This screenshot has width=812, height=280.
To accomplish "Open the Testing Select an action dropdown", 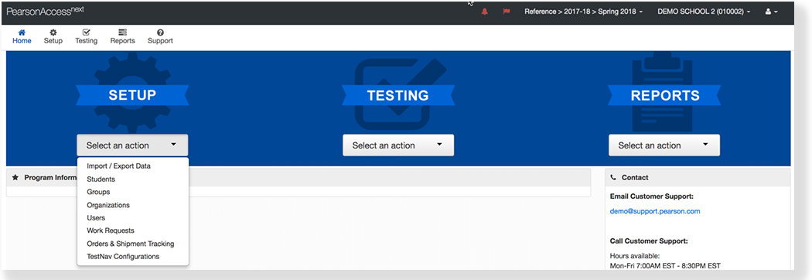I will [398, 145].
